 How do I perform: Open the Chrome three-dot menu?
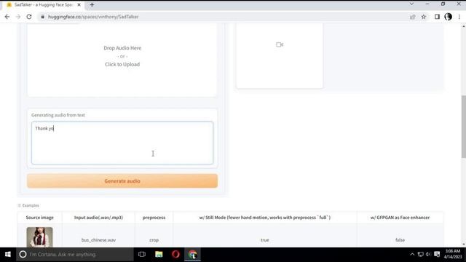point(459,17)
